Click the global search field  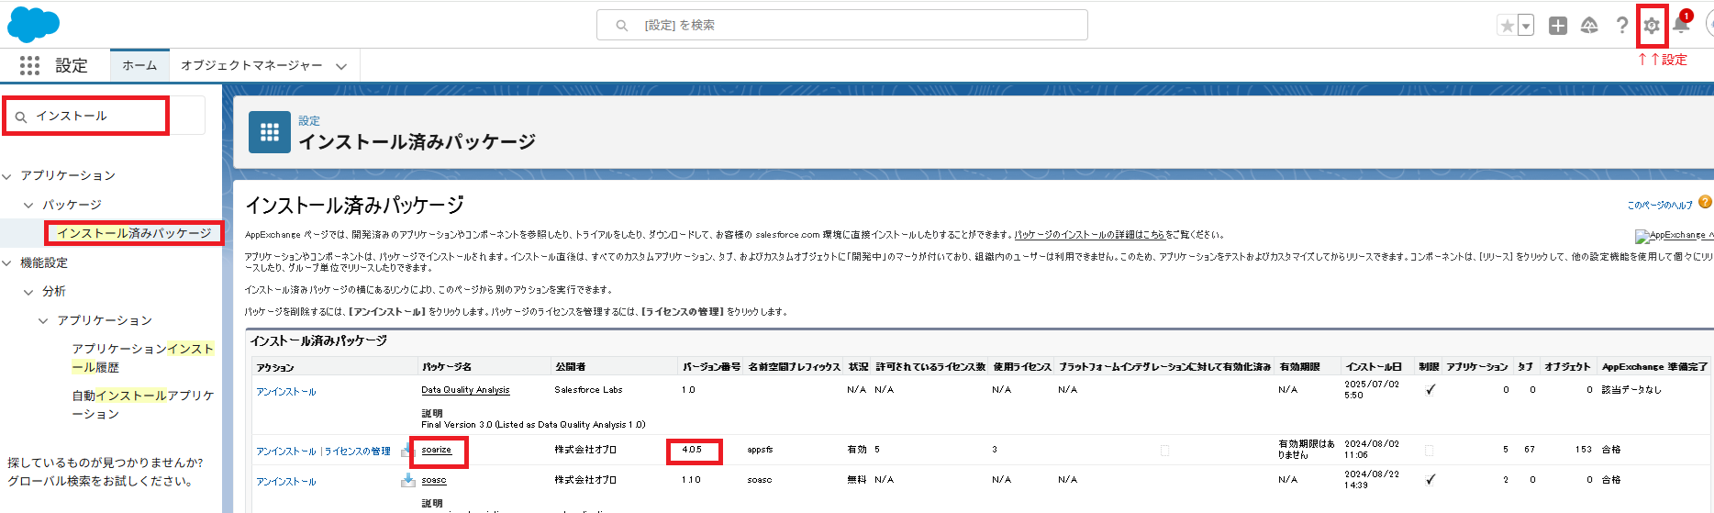pyautogui.click(x=842, y=25)
